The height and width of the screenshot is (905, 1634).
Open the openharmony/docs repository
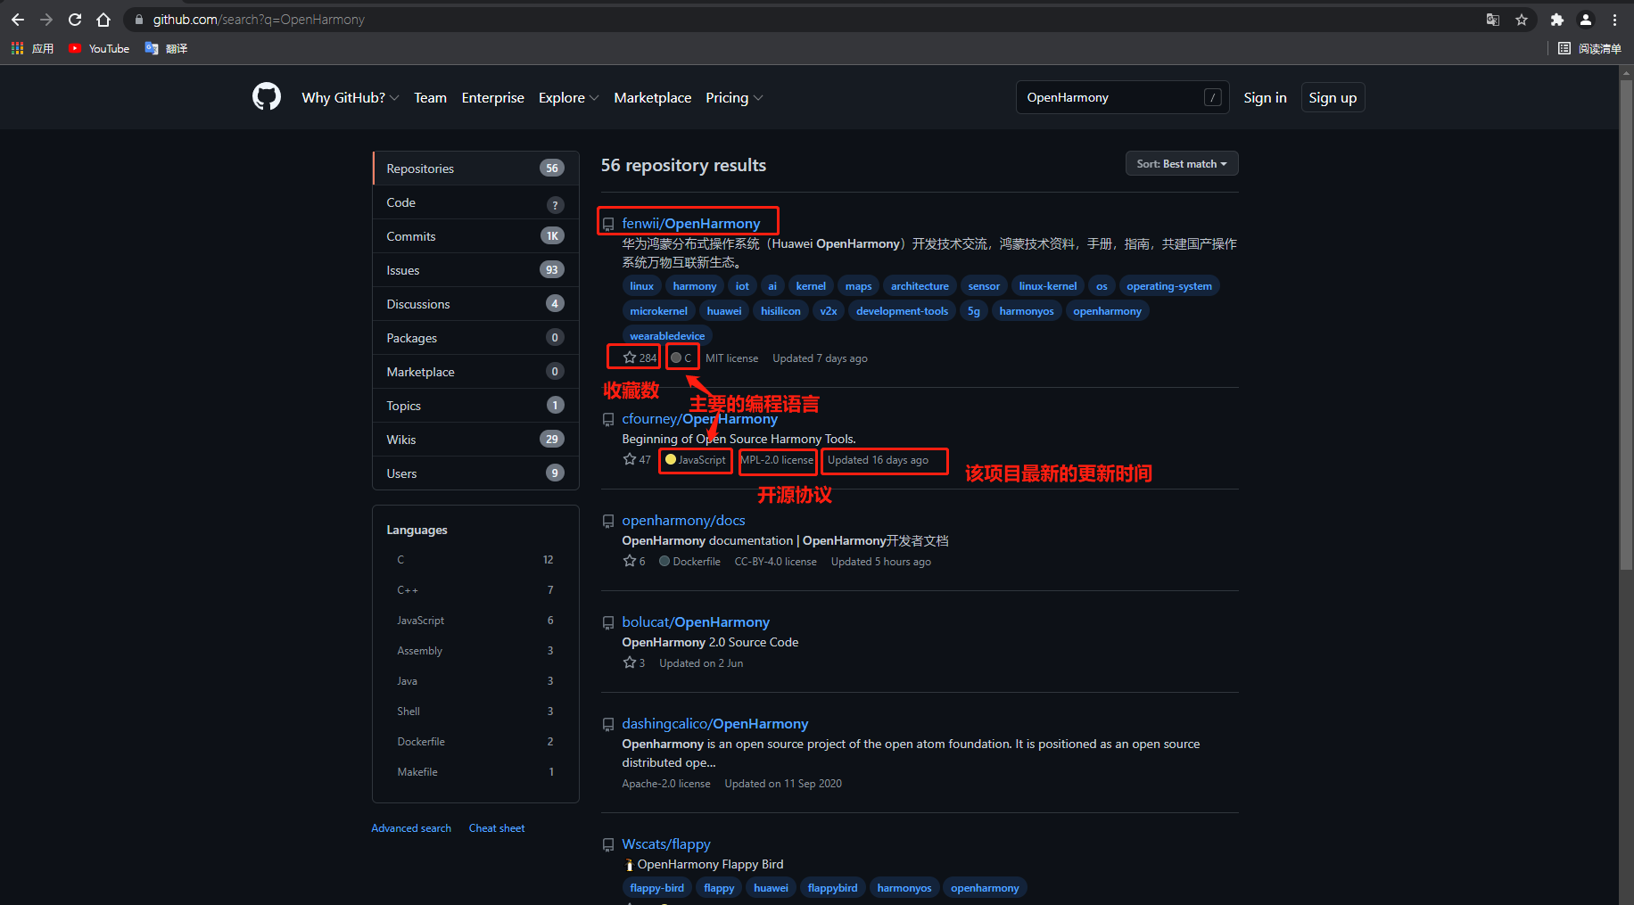tap(683, 520)
